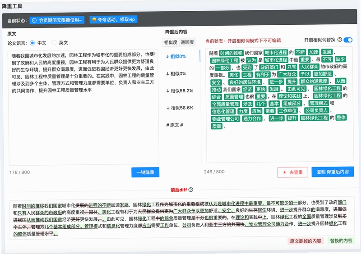Screen dimensions: 361x254
Task: Click the 人民群众 synonym tag
Action: tap(309, 67)
